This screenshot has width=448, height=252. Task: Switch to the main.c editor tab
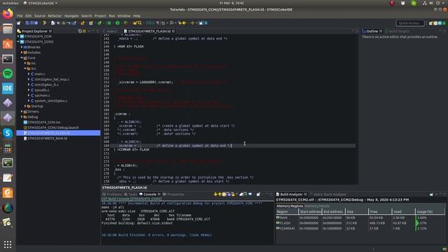tap(111, 31)
